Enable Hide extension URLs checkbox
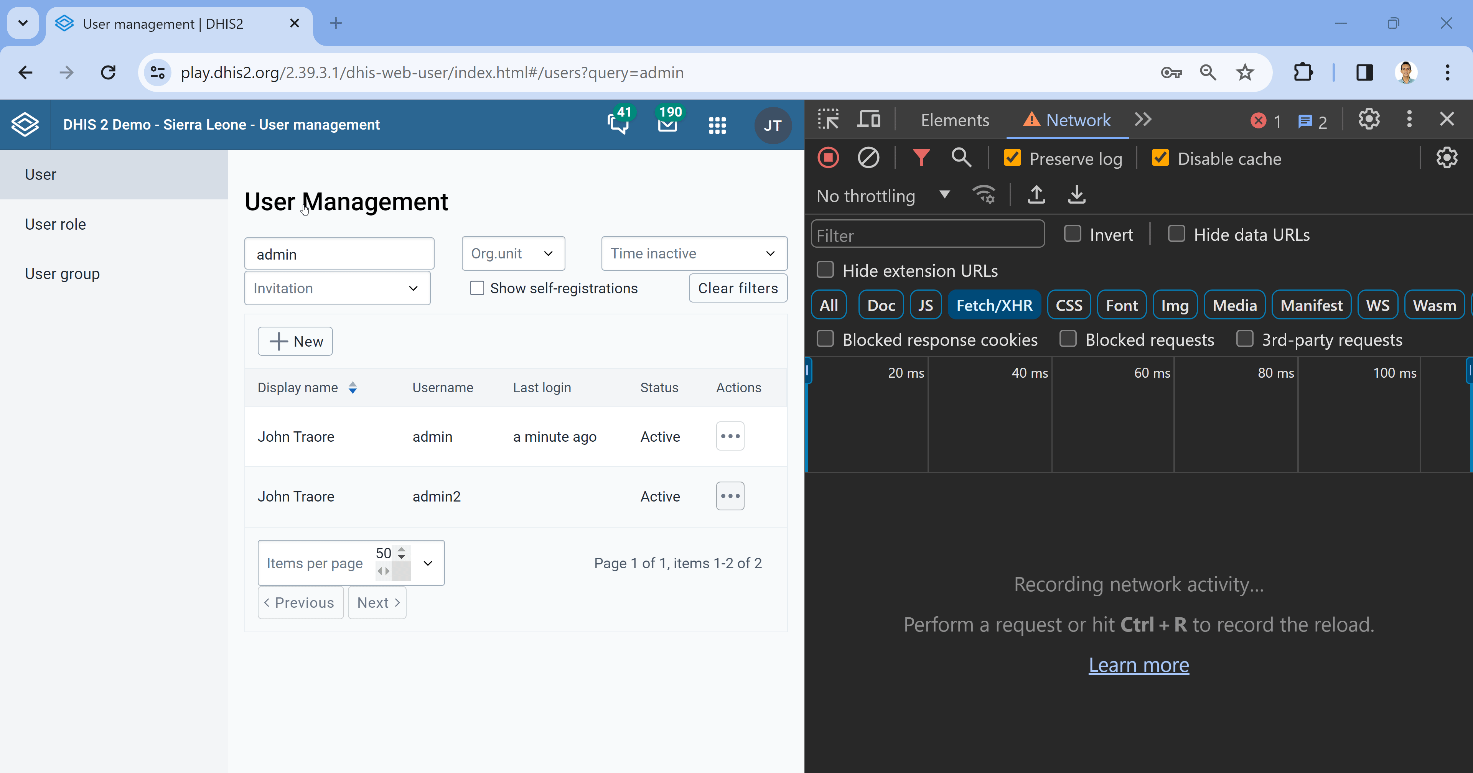The width and height of the screenshot is (1473, 773). coord(825,270)
